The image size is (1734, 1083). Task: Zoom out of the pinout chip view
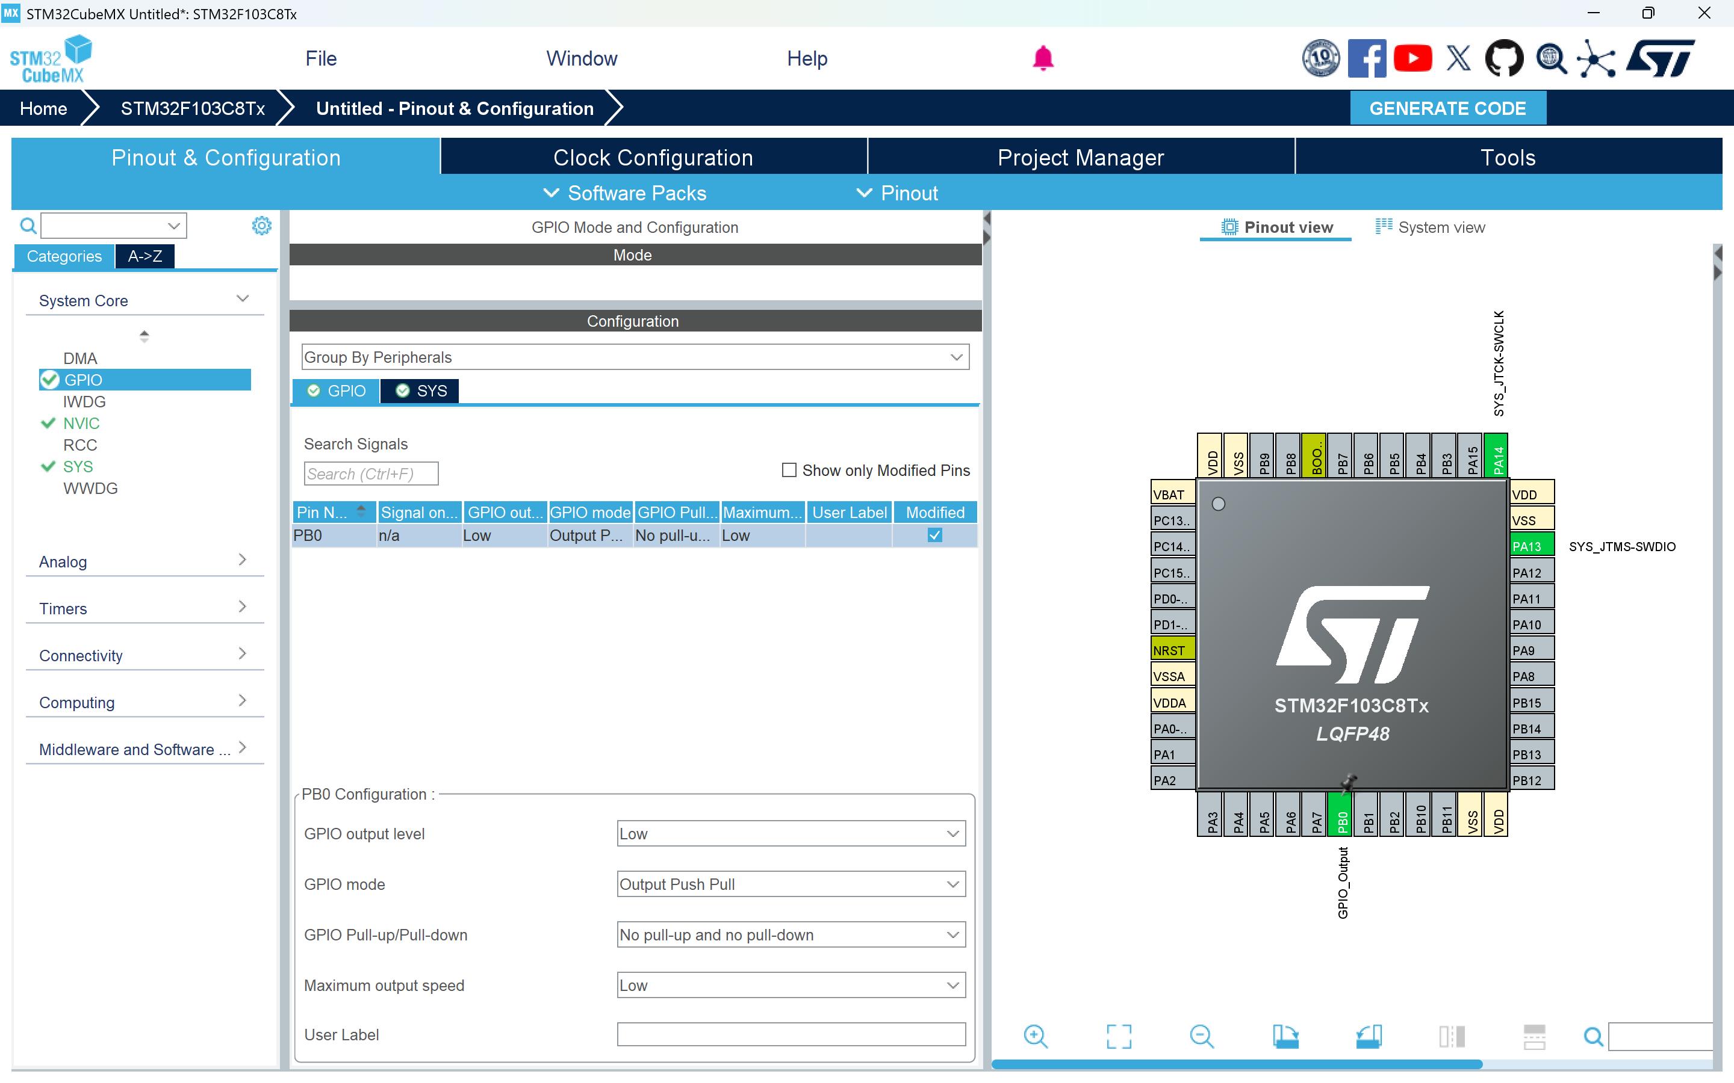tap(1202, 1035)
